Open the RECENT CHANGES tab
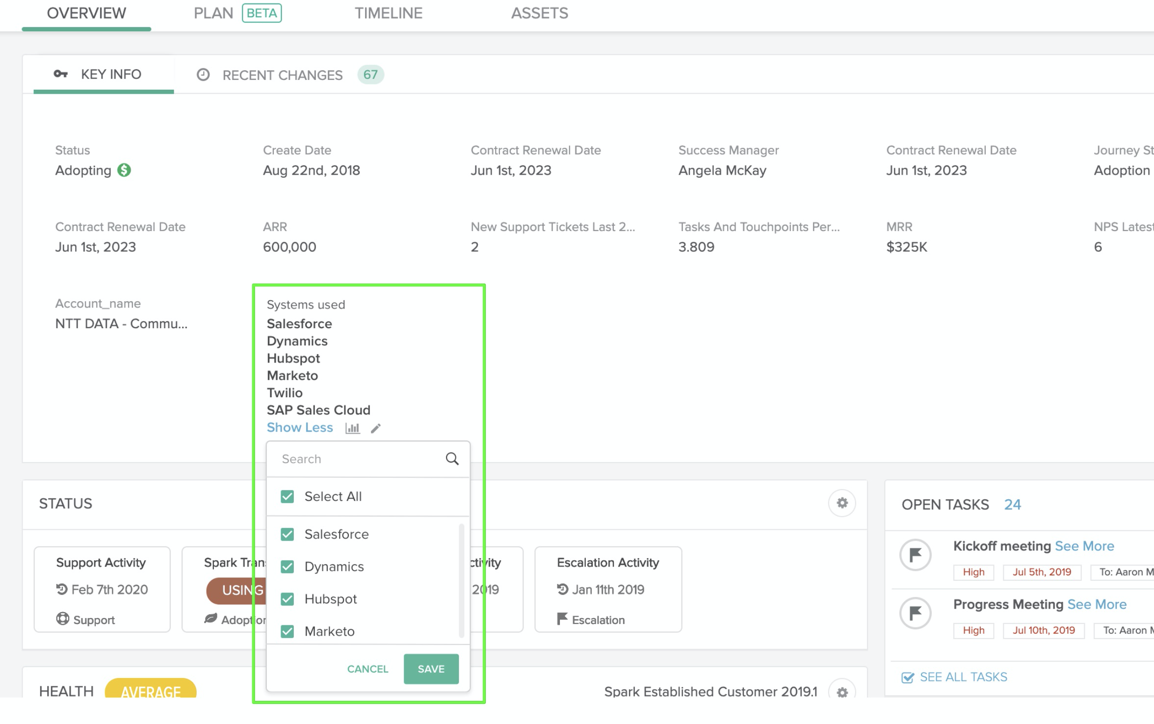This screenshot has width=1154, height=724. tap(290, 75)
